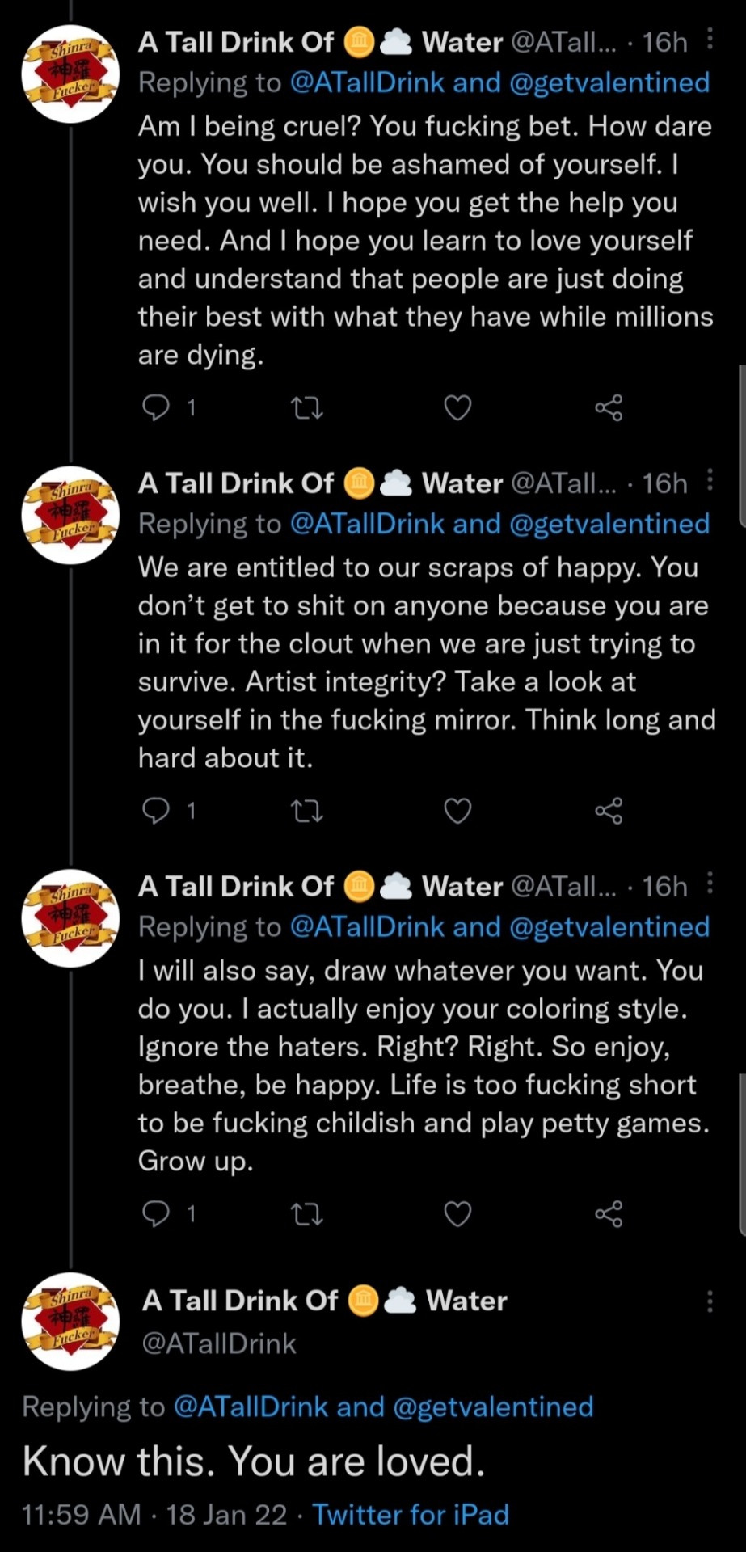Image resolution: width=746 pixels, height=1552 pixels.
Task: Open @getvalentined mention in the "Know this" tweet
Action: (x=492, y=1406)
